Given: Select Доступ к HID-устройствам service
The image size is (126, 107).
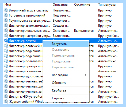Looking at the screenshot, I should point(26,97).
